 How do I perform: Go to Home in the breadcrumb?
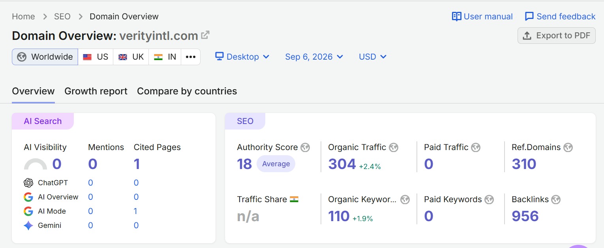(23, 17)
